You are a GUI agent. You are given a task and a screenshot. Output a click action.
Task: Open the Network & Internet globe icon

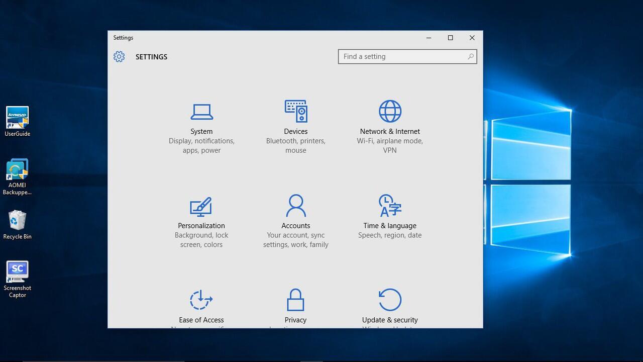(x=390, y=111)
